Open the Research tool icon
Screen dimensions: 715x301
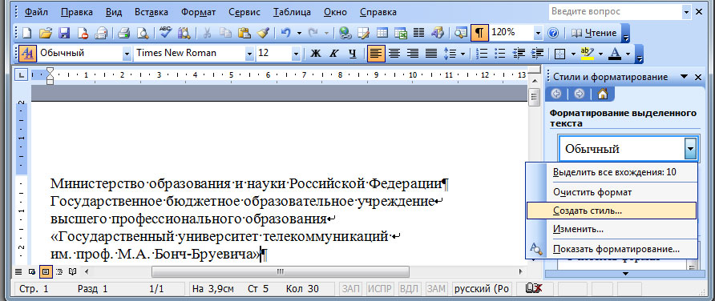[184, 33]
